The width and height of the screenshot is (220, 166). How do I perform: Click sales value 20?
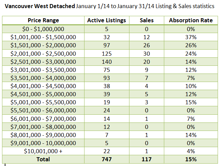(147, 62)
